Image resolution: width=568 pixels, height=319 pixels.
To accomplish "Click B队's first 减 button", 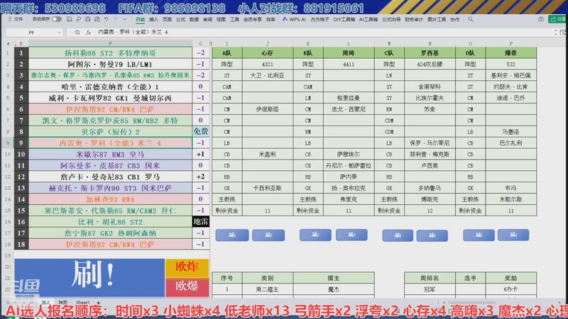I will [x=315, y=235].
